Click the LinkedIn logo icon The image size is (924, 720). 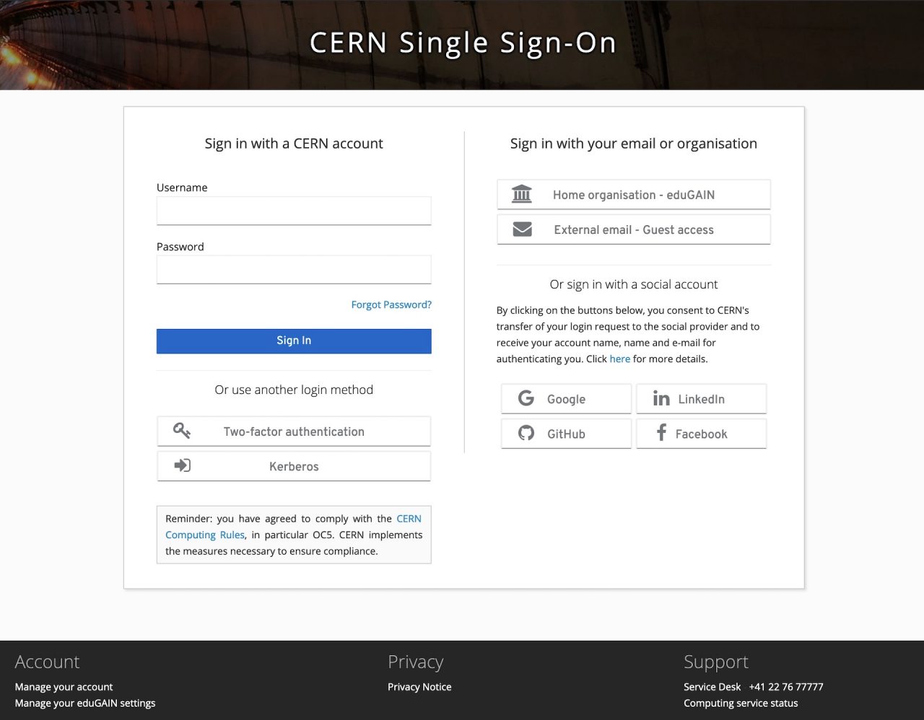click(x=661, y=398)
